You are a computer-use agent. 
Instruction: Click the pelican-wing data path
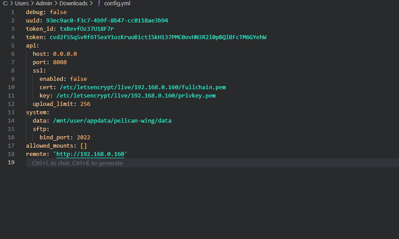(112, 120)
